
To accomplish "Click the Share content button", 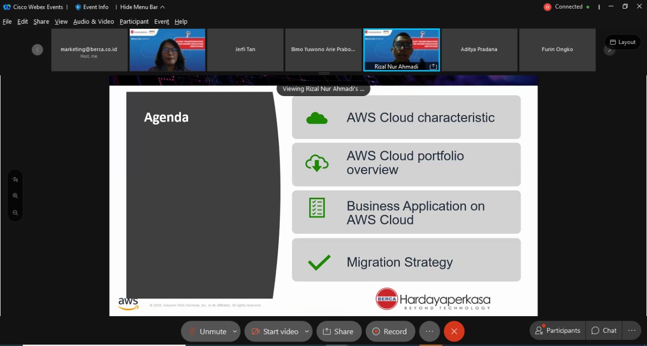I will (339, 331).
